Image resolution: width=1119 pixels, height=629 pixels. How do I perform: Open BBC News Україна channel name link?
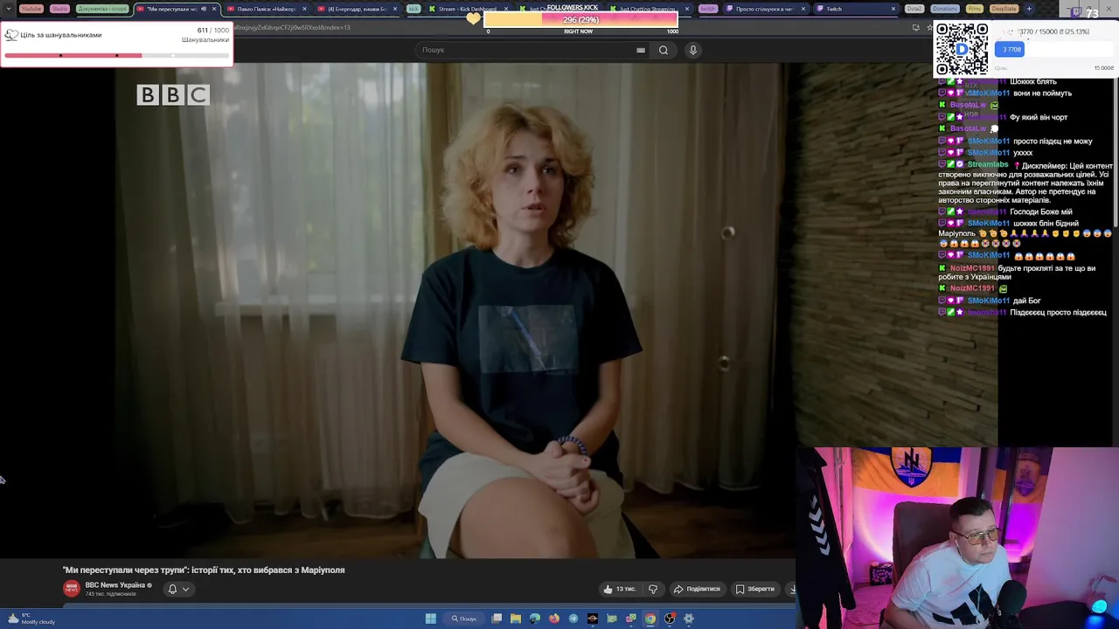tap(115, 585)
